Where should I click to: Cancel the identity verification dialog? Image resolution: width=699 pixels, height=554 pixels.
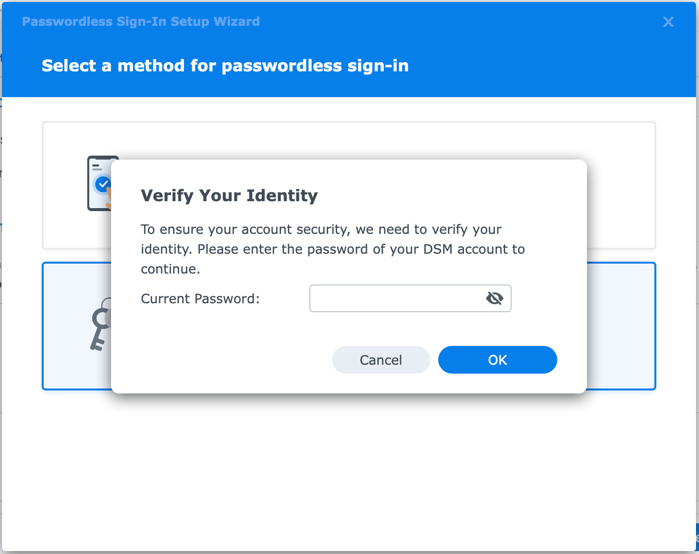click(x=381, y=360)
